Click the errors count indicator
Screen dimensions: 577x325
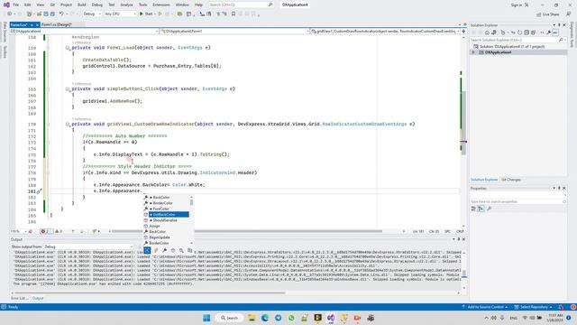point(46,231)
